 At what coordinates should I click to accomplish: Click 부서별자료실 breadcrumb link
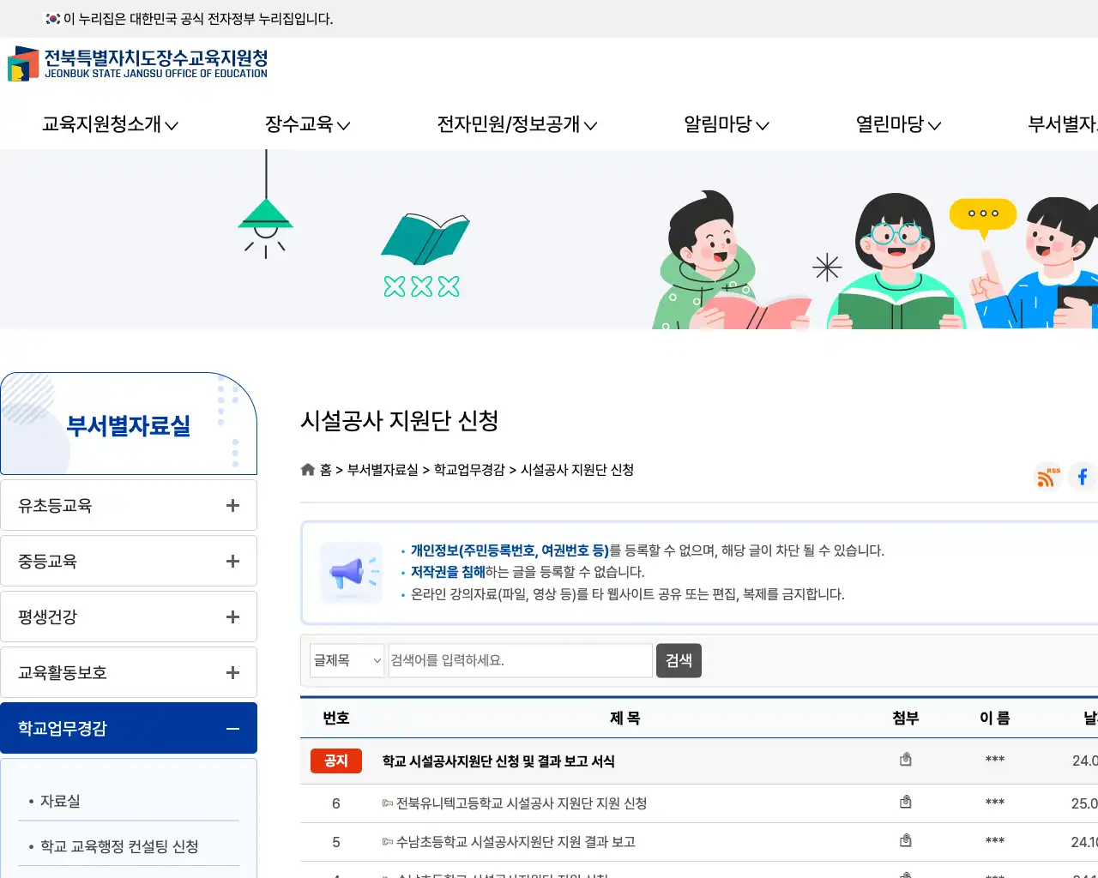(383, 470)
